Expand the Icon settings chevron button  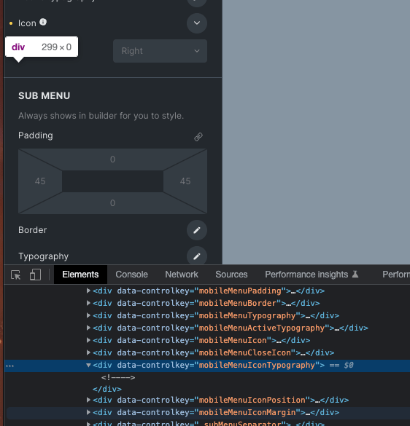tap(197, 23)
